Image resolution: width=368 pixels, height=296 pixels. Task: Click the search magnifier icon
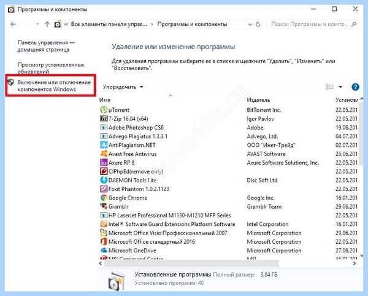point(354,24)
